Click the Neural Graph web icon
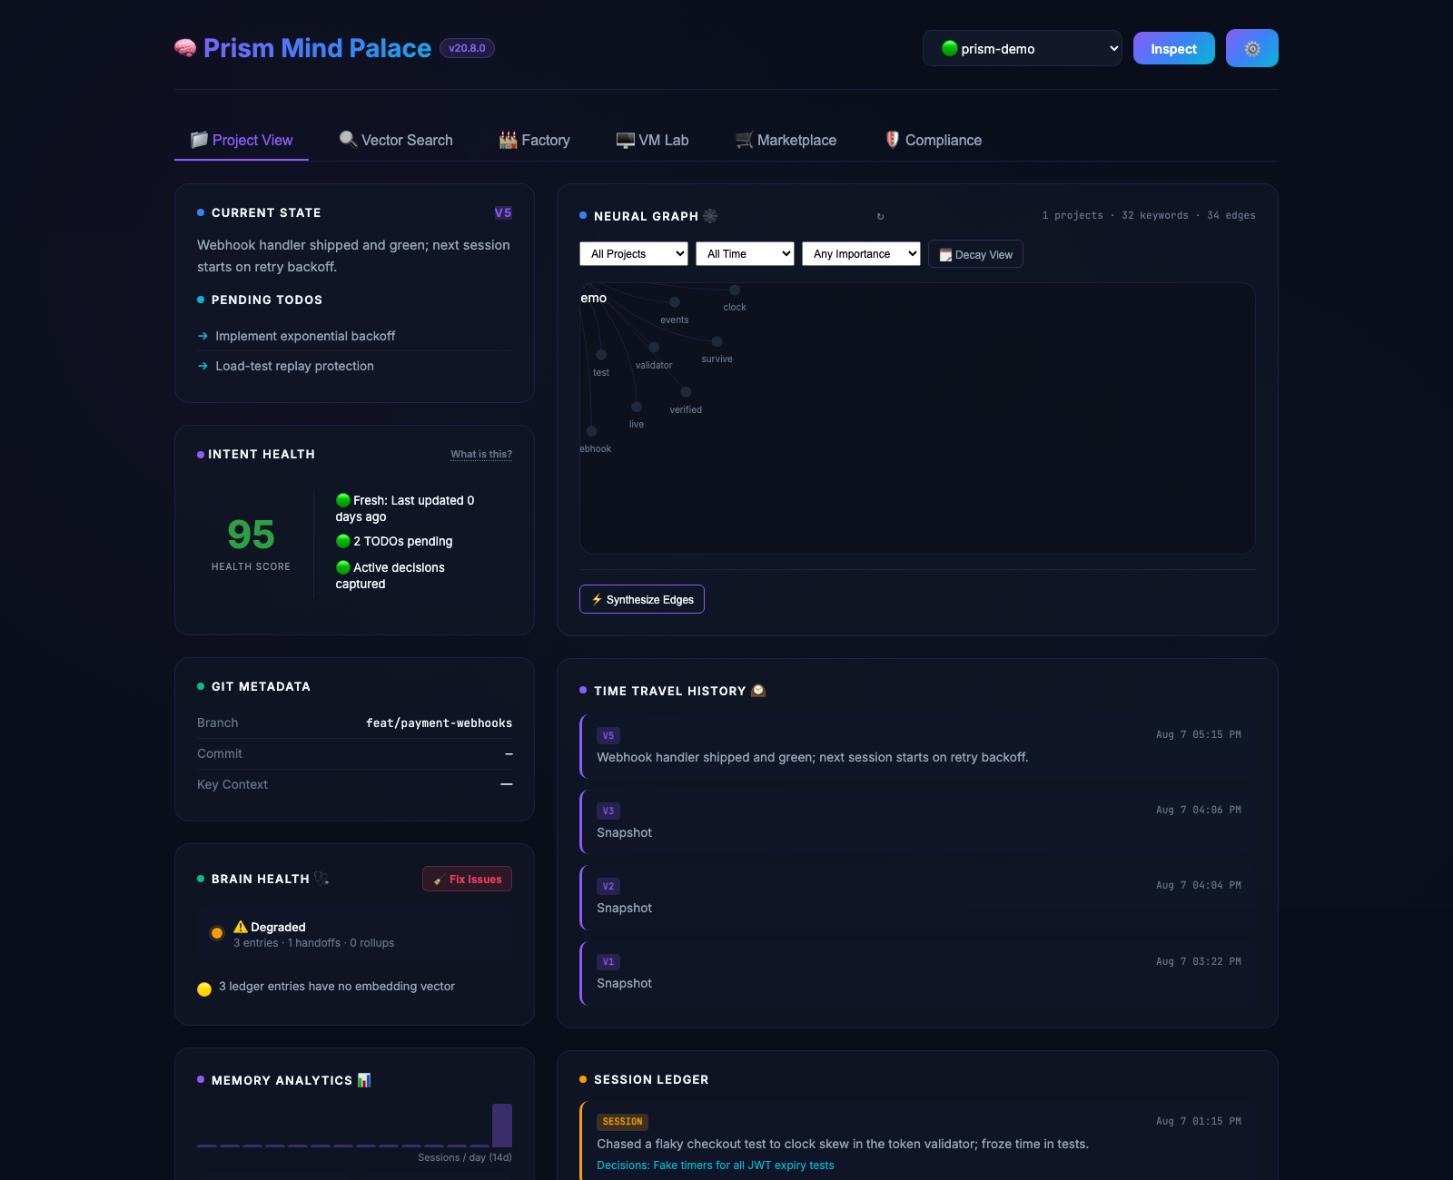Viewport: 1453px width, 1180px height. tap(710, 216)
